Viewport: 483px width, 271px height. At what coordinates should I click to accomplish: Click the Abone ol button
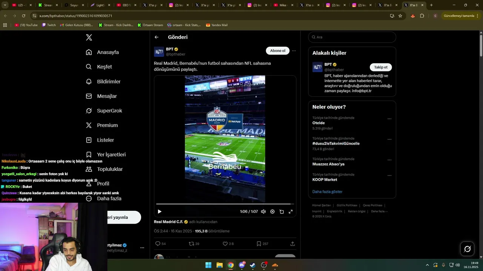tap(278, 51)
